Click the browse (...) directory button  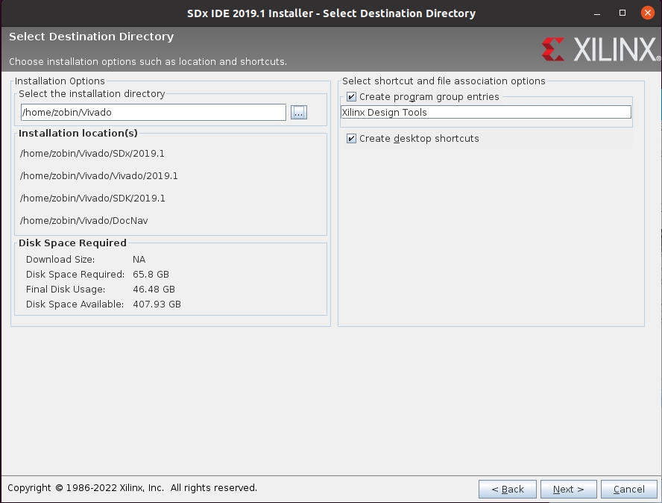(x=299, y=112)
